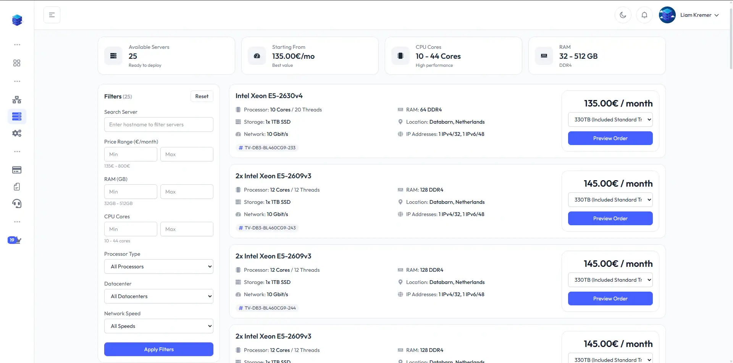Click the highlighted servers icon in sidebar
This screenshot has width=733, height=363.
[17, 116]
